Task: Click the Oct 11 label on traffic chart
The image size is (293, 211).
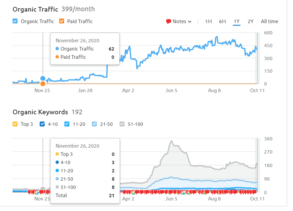Action: click(257, 90)
